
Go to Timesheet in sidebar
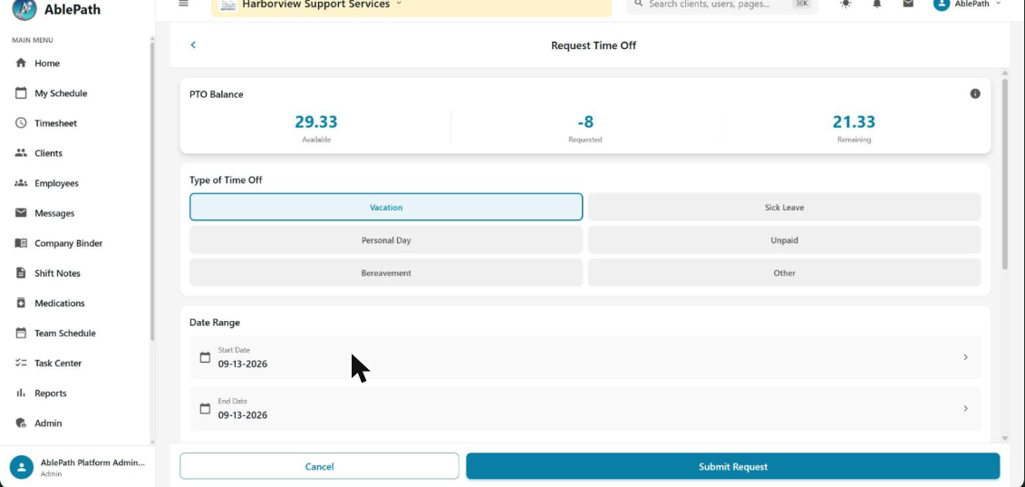pos(55,123)
